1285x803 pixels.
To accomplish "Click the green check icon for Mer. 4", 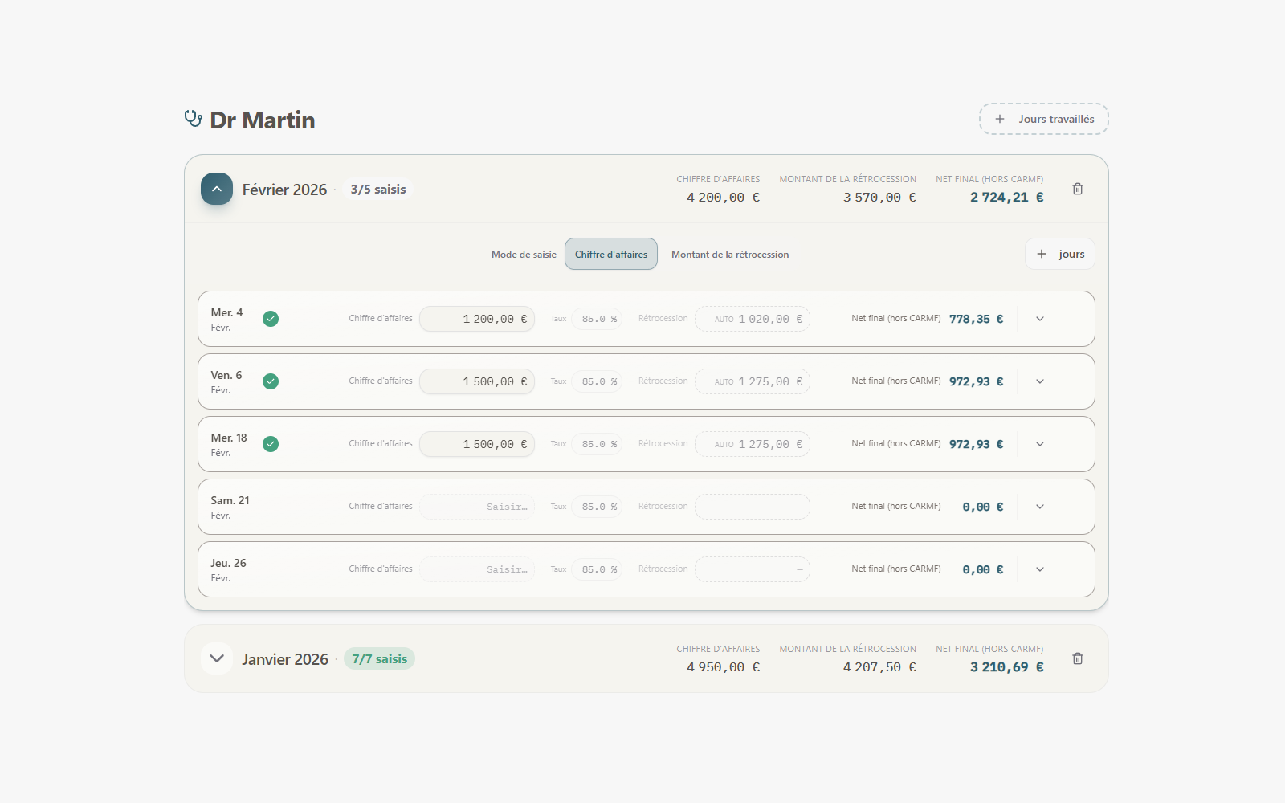I will point(271,319).
